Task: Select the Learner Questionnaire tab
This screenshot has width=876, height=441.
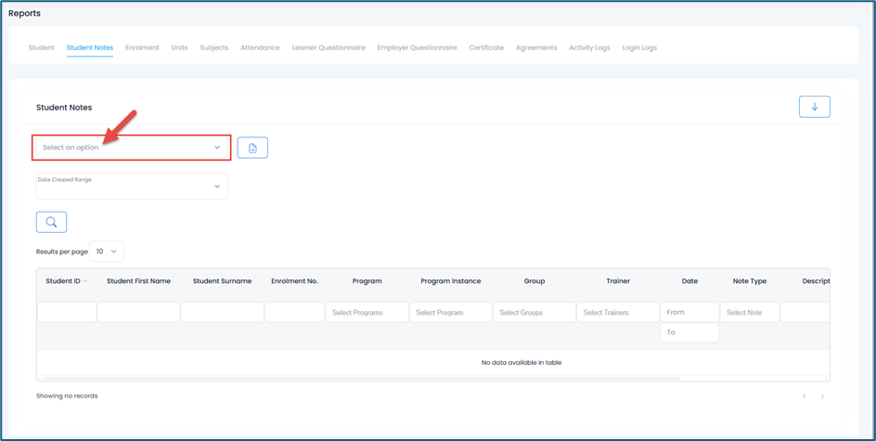Action: point(328,47)
